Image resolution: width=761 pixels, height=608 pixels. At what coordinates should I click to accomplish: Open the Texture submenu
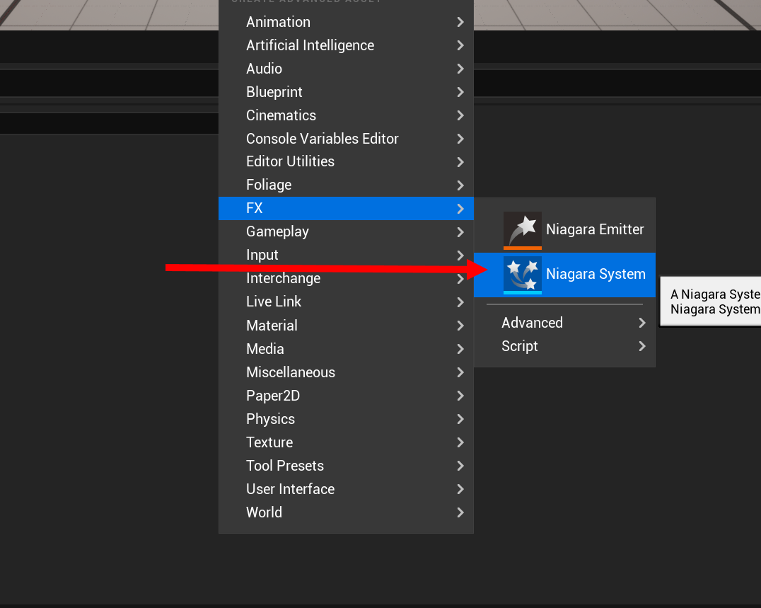(x=346, y=442)
